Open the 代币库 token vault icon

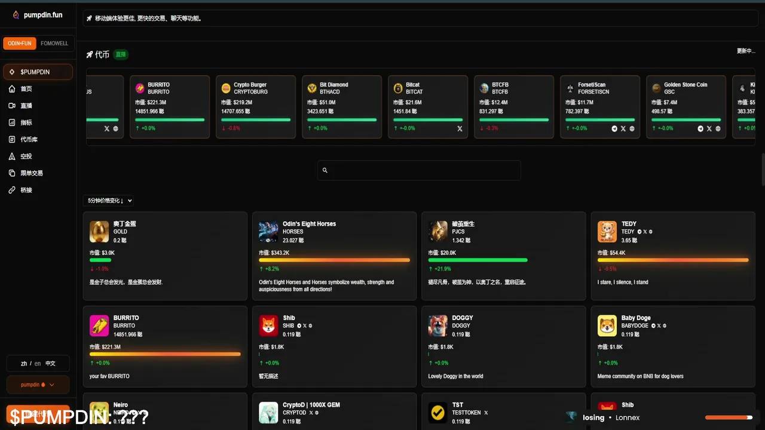12,139
